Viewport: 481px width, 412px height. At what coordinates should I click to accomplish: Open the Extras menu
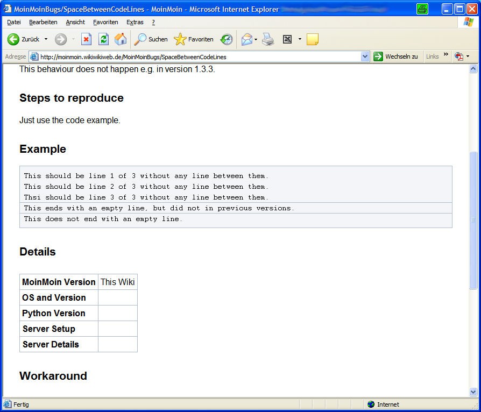(x=135, y=22)
